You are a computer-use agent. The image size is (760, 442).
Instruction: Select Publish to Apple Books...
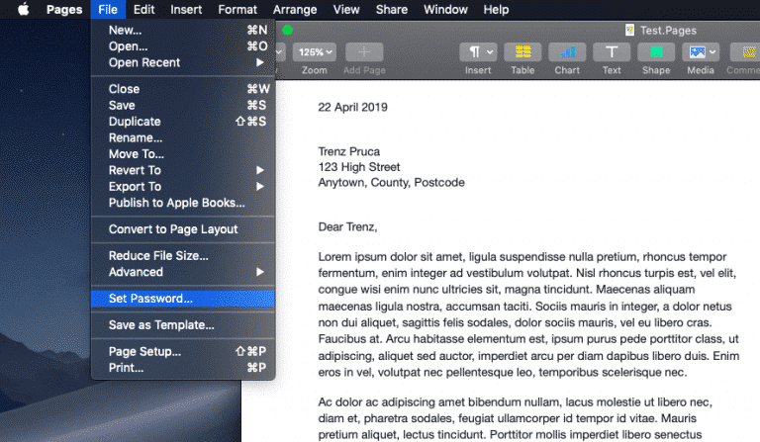183,203
